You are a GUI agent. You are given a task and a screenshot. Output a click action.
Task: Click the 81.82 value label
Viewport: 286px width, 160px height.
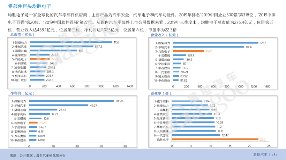(x=184, y=81)
